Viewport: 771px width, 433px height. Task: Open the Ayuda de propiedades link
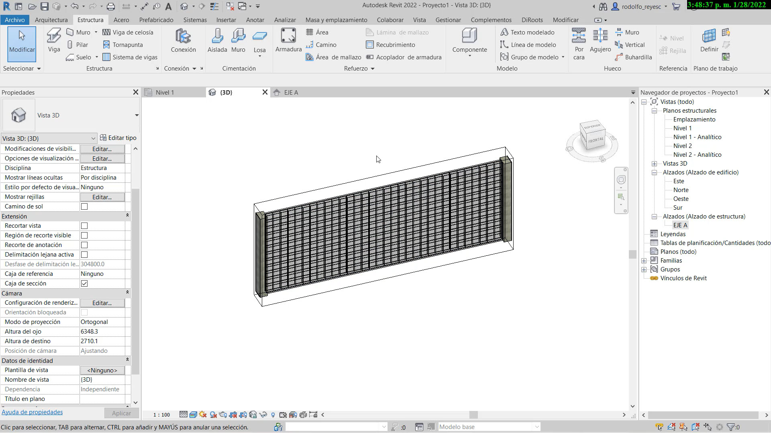(x=32, y=412)
